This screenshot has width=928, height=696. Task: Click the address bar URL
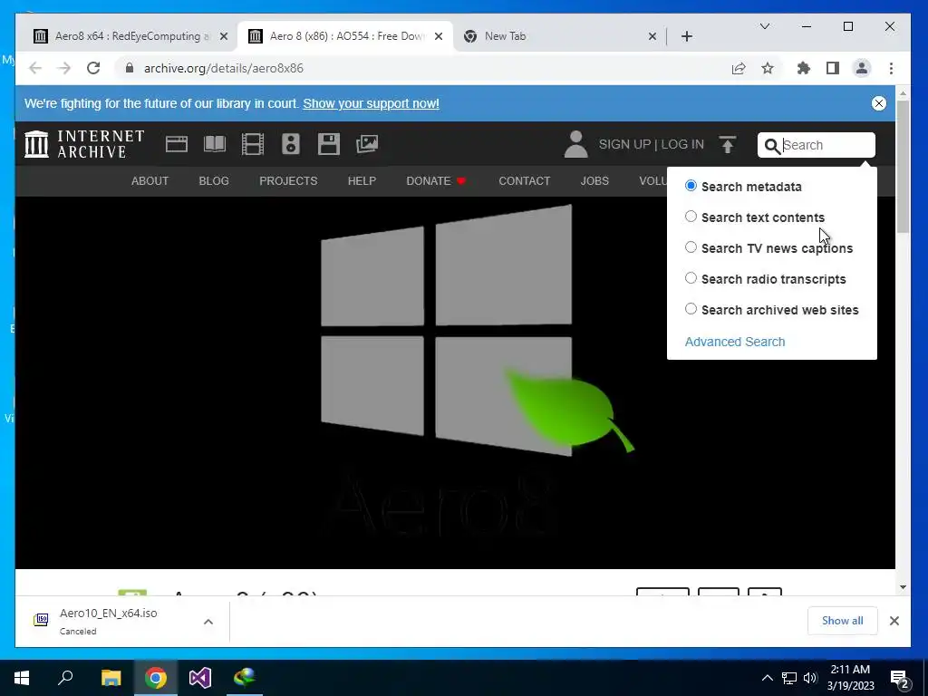[224, 68]
